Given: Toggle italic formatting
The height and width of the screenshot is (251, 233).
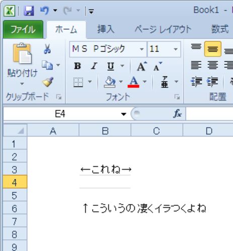Looking at the screenshot, I should (x=94, y=66).
